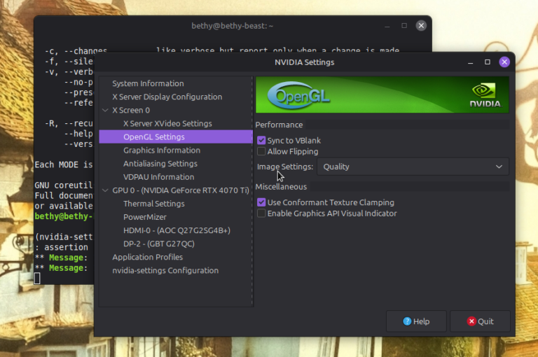Click the Image Settings label

click(x=285, y=167)
